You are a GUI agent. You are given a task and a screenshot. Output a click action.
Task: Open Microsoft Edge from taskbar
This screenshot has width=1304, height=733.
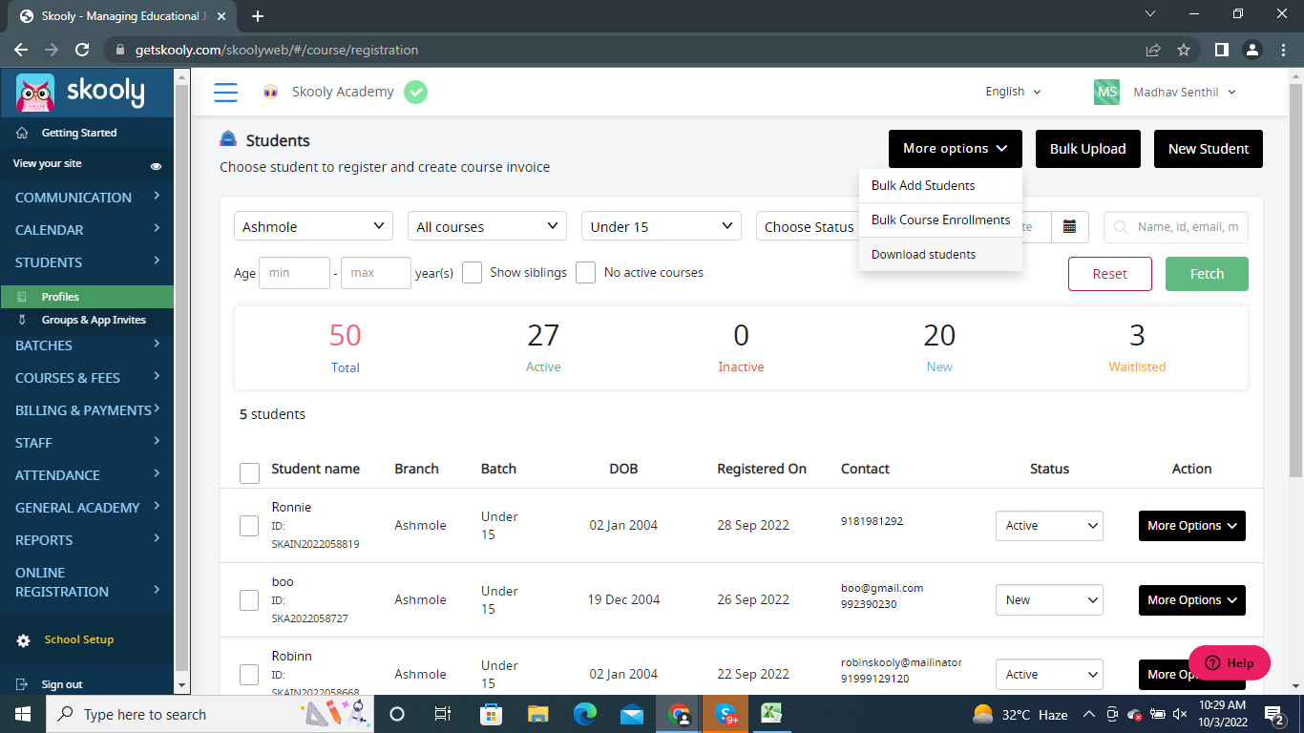point(584,714)
